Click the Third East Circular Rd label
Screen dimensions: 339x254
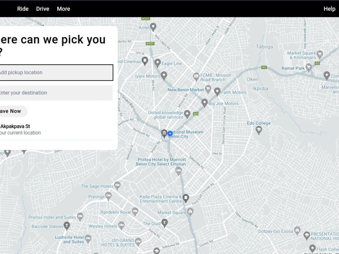point(203,194)
